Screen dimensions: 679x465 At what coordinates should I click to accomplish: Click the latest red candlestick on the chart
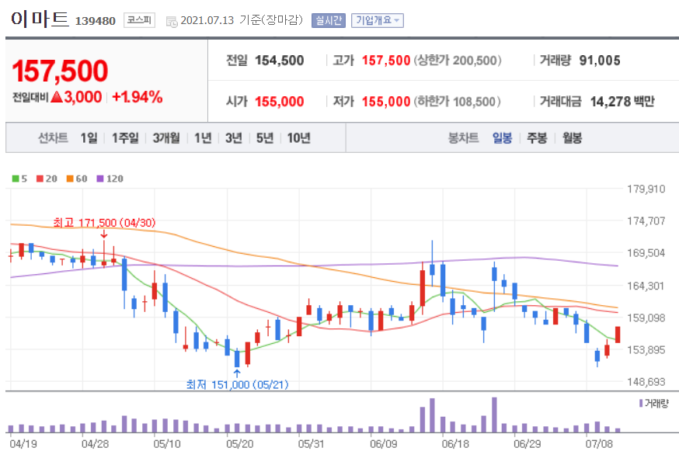(618, 335)
